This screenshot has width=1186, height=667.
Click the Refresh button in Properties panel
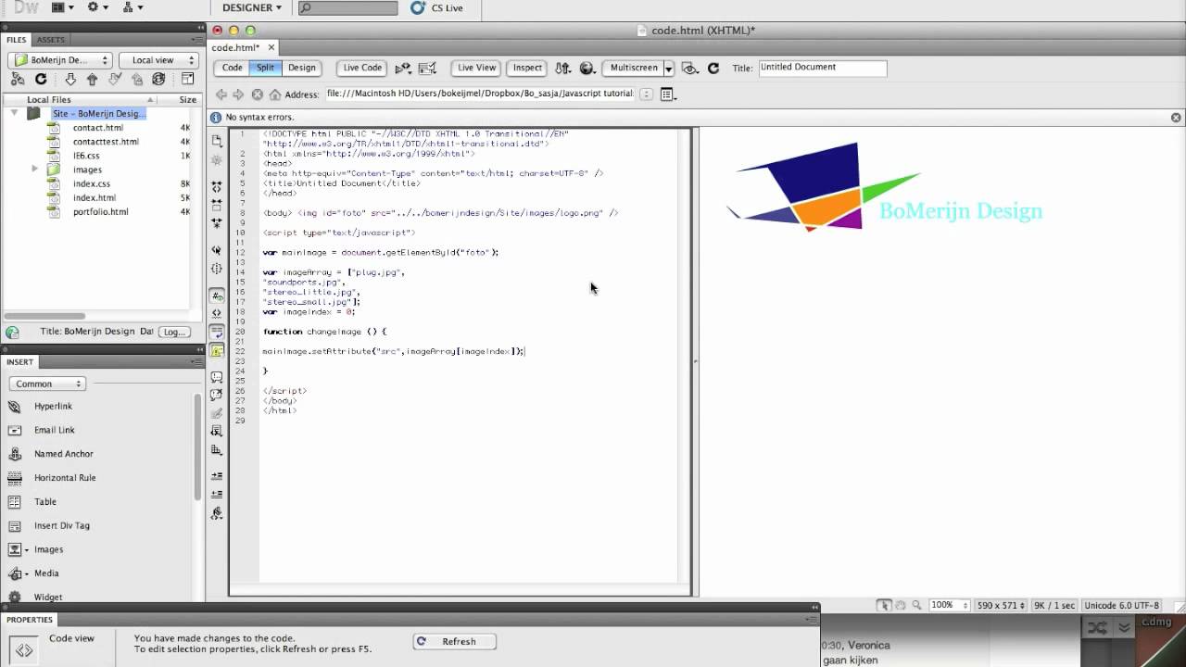click(x=454, y=641)
